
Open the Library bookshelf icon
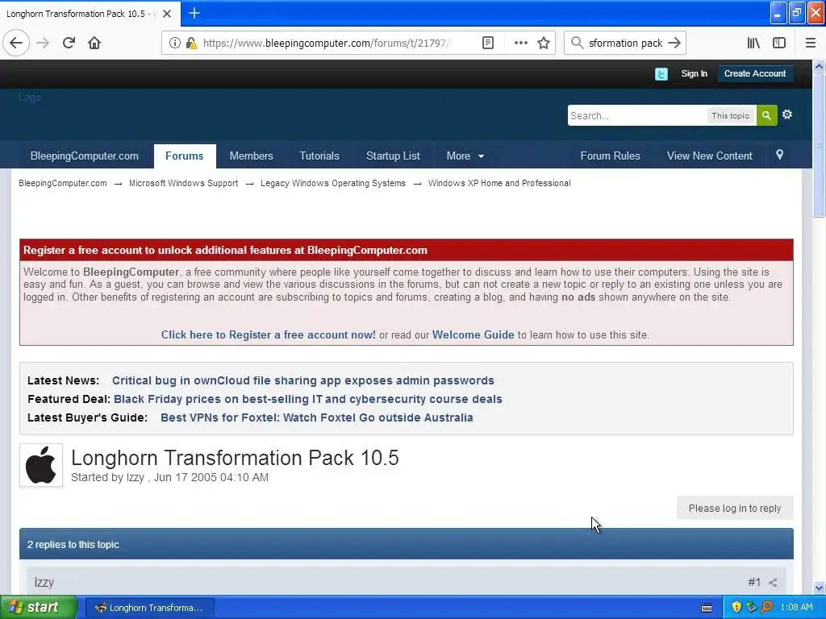(753, 43)
